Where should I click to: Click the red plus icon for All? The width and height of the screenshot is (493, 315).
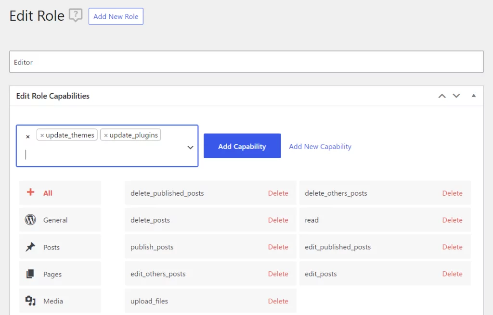pyautogui.click(x=30, y=192)
